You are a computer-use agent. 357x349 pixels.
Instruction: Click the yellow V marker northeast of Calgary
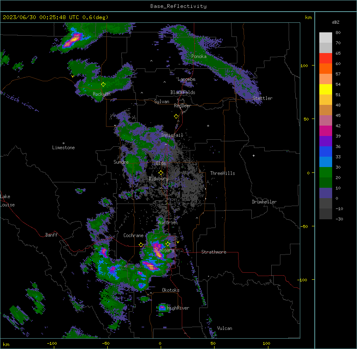(178, 242)
